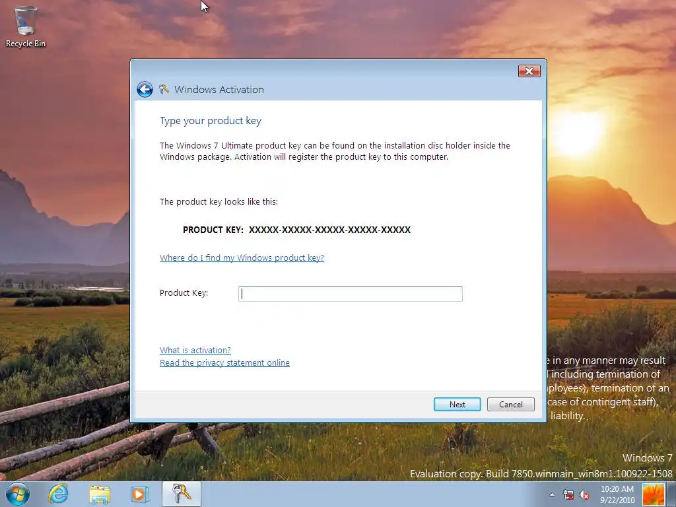Click the Windows Activation taskbar button
This screenshot has height=507, width=676.
182,494
